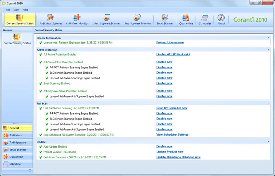Viewport: 275px width, 176px height.
Task: Open the File menu
Action: pos(8,10)
